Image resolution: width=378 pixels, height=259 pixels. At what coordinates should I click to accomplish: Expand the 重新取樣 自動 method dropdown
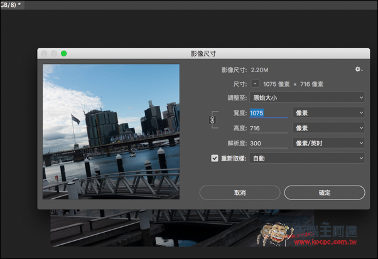click(x=306, y=159)
